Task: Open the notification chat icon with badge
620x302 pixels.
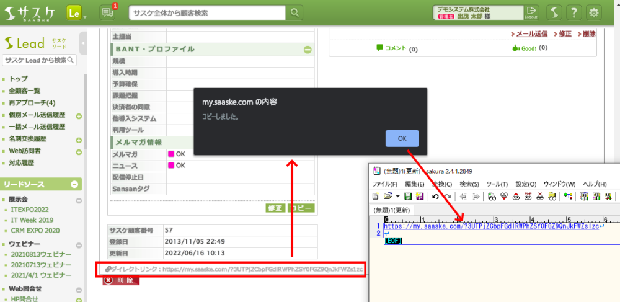Action: click(108, 12)
